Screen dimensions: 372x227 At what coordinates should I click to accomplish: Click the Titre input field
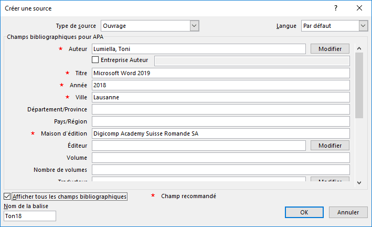pyautogui.click(x=221, y=73)
